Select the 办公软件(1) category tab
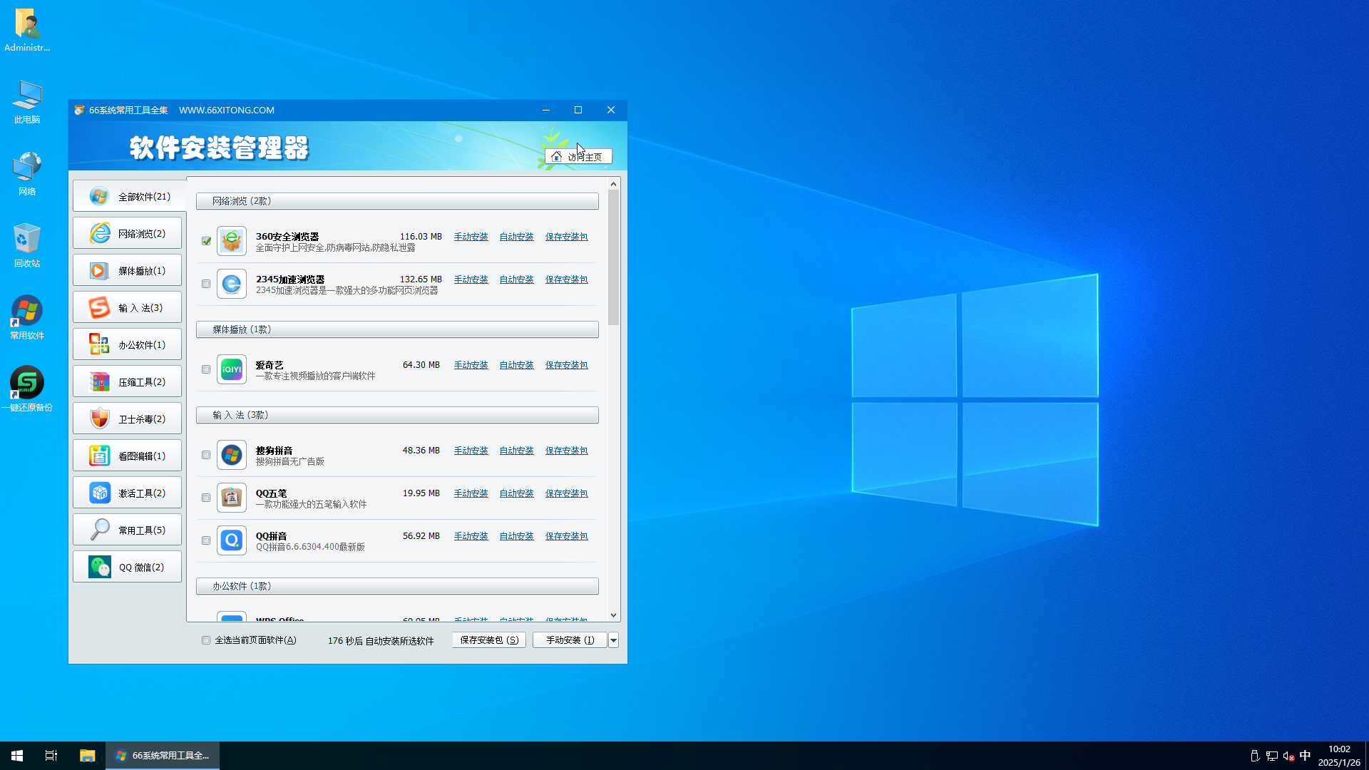This screenshot has width=1369, height=770. [x=127, y=344]
